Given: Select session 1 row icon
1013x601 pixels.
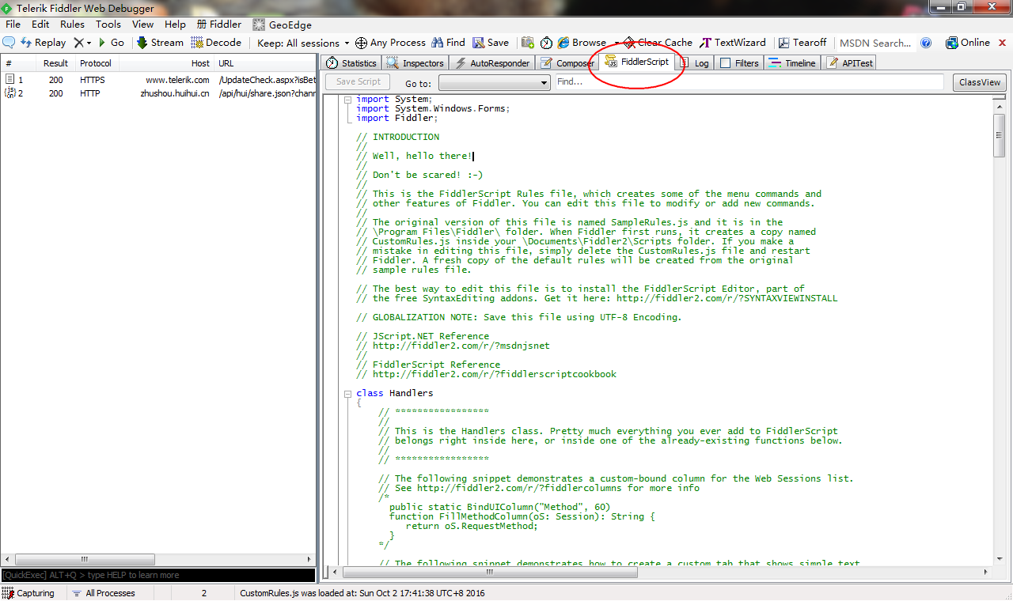Looking at the screenshot, I should [10, 80].
